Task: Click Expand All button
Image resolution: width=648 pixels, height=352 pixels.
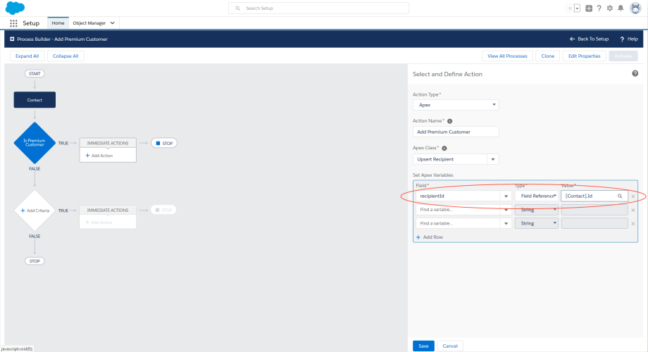Action: tap(27, 56)
